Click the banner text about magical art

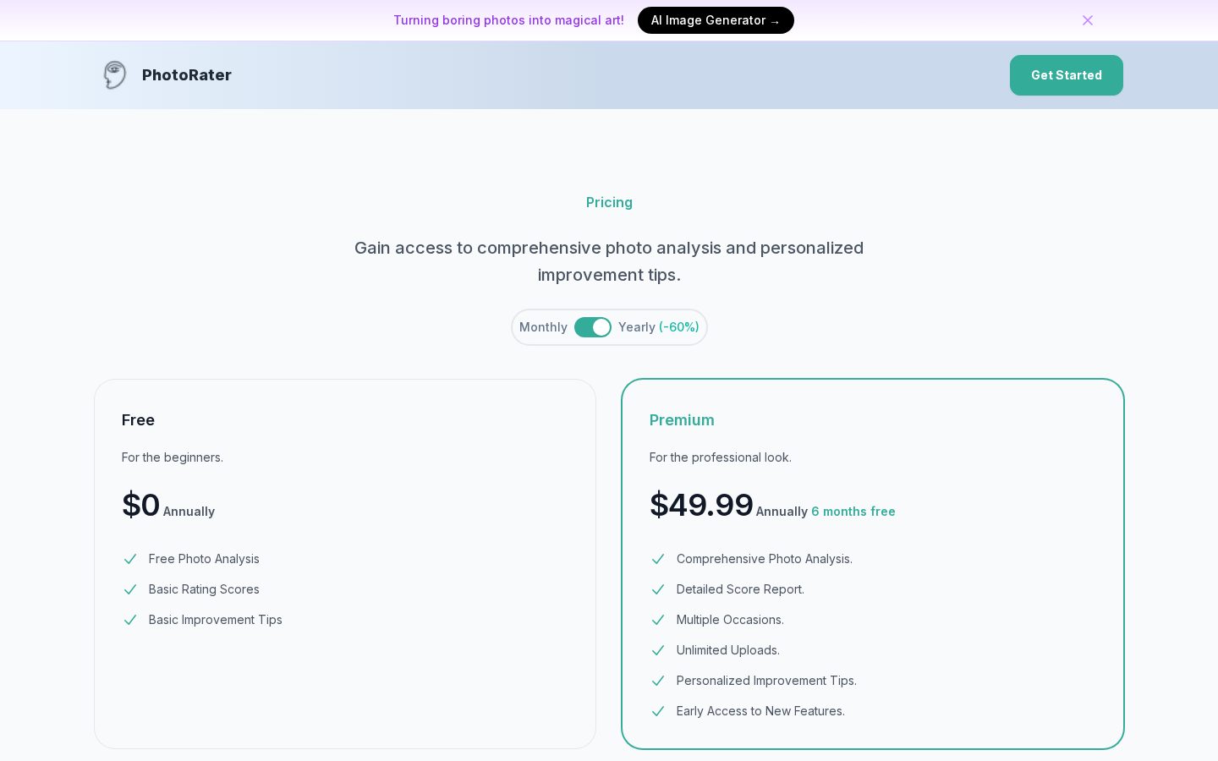point(508,20)
